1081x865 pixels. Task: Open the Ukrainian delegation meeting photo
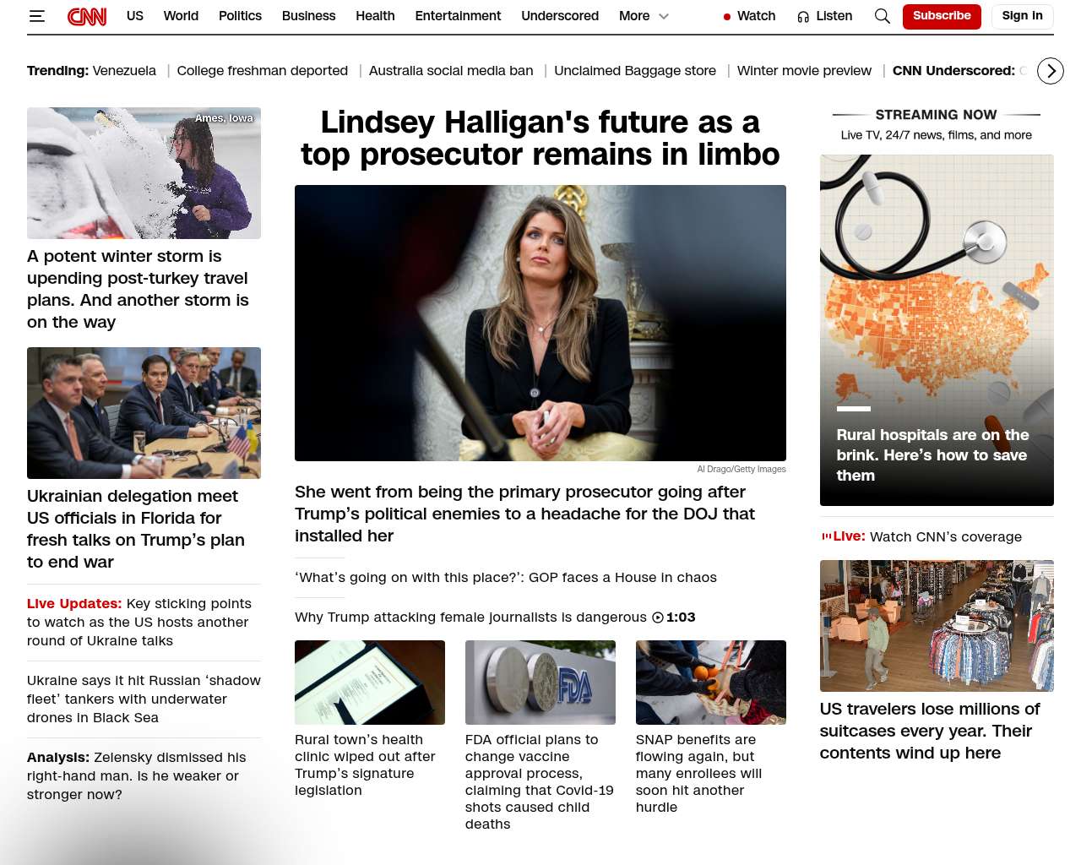click(x=144, y=413)
